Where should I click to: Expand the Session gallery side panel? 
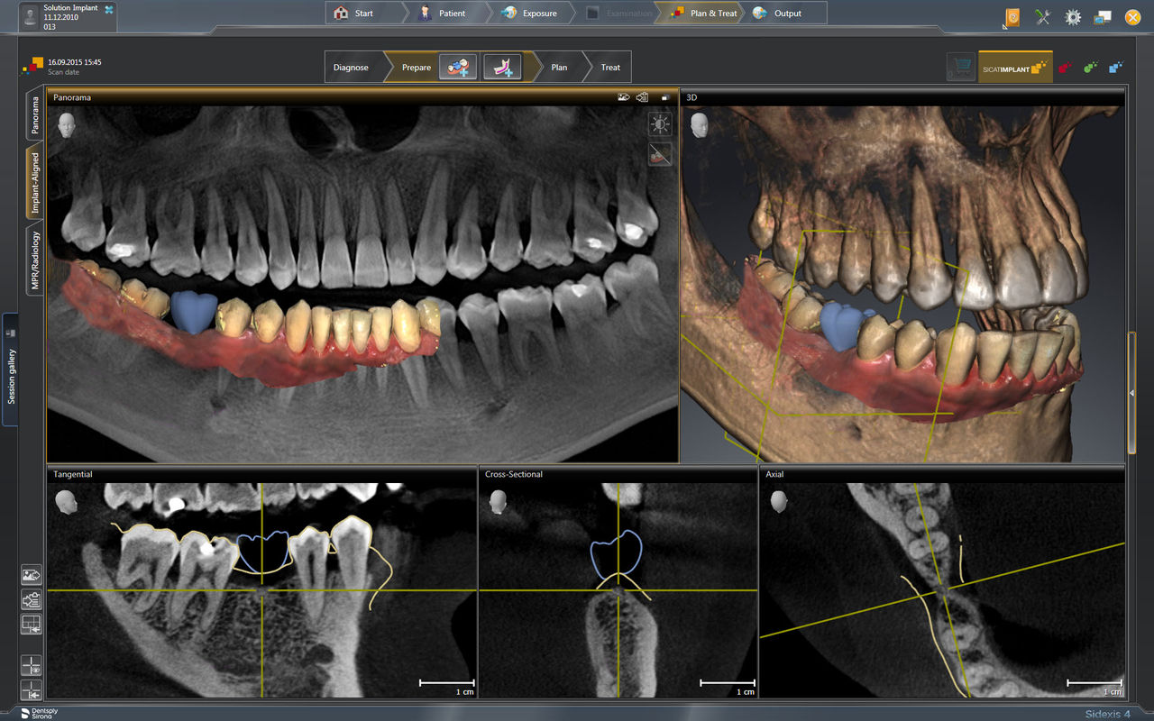coord(11,370)
